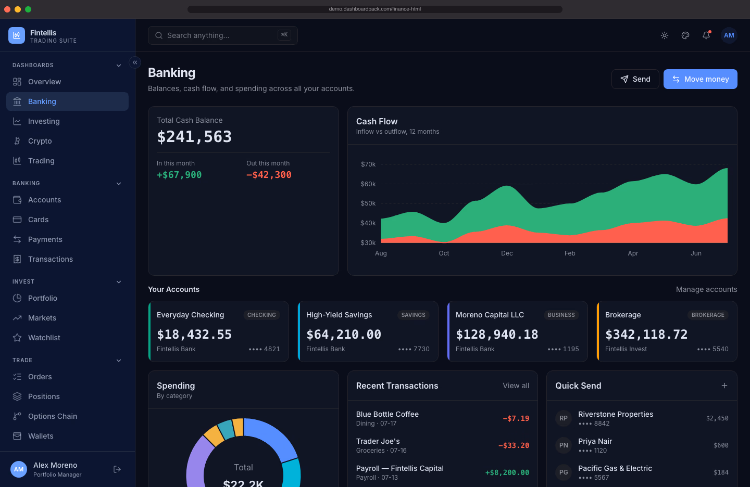
Task: Click the Portfolio pie chart icon
Action: (x=17, y=298)
